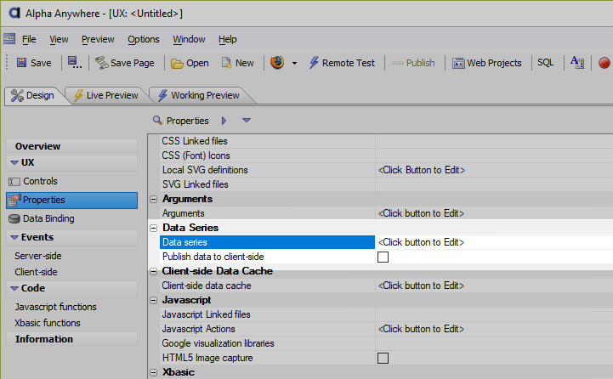This screenshot has height=379, width=613.
Task: Select Server-side events in sidebar
Action: tap(38, 256)
